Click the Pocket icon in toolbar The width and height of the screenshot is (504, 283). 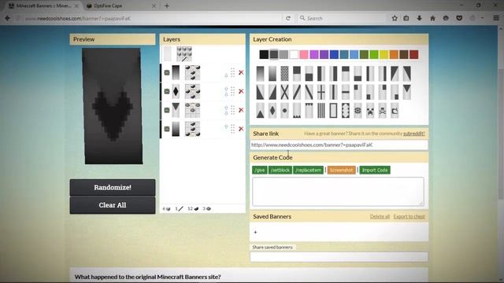click(459, 18)
